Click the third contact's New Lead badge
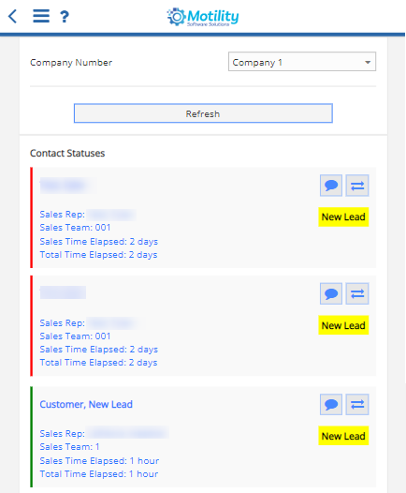Viewport: 406px width, 493px height. point(343,436)
